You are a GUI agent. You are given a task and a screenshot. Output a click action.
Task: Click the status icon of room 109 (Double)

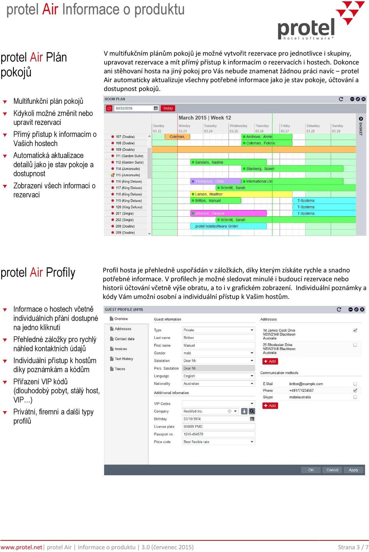[x=113, y=150]
